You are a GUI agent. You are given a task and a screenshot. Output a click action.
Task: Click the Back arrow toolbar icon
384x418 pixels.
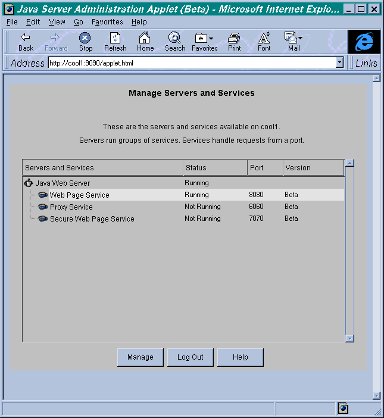click(x=26, y=38)
